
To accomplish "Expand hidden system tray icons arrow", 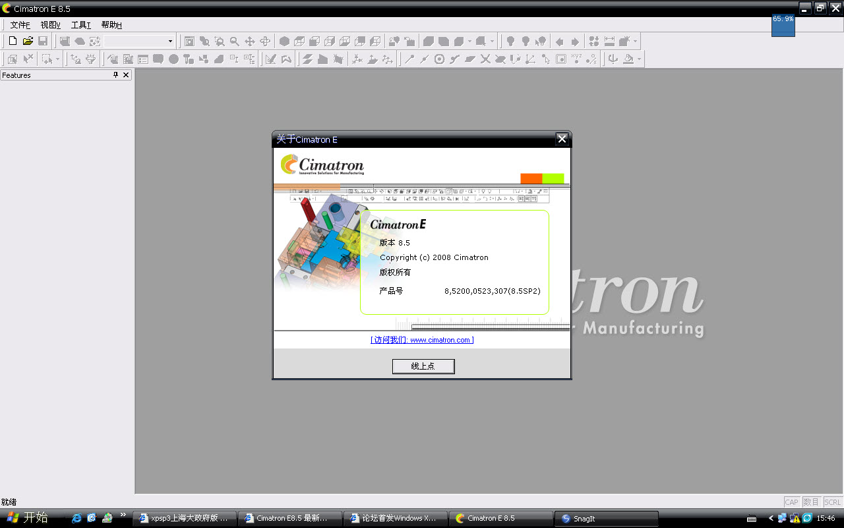I will click(771, 518).
